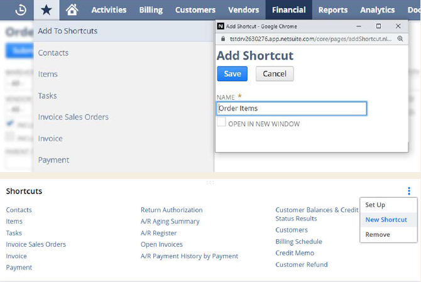Expand the Reports navigation menu
This screenshot has width=421, height=282.
pos(332,9)
